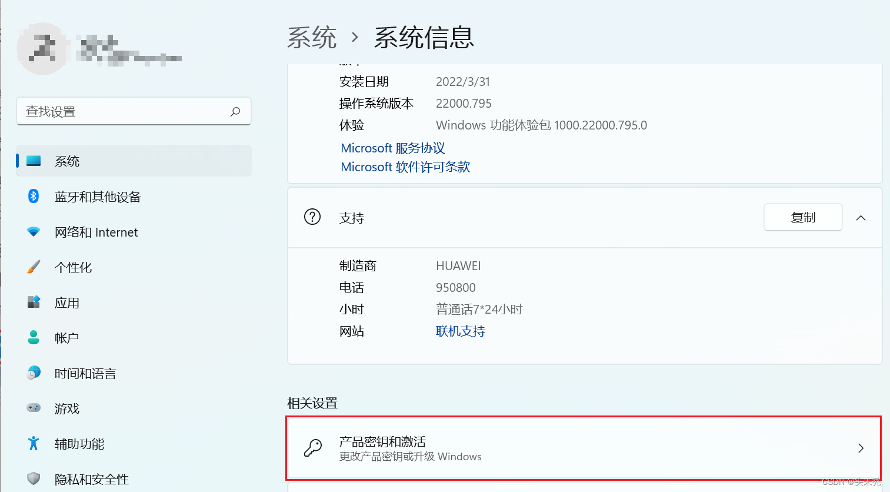This screenshot has height=492, width=890.
Task: Click the 联机支持 website link
Action: [x=460, y=331]
